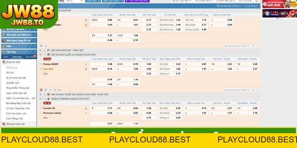
Task: Click the red live-stream icon under Pumas UNAM match
Action: [41, 90]
